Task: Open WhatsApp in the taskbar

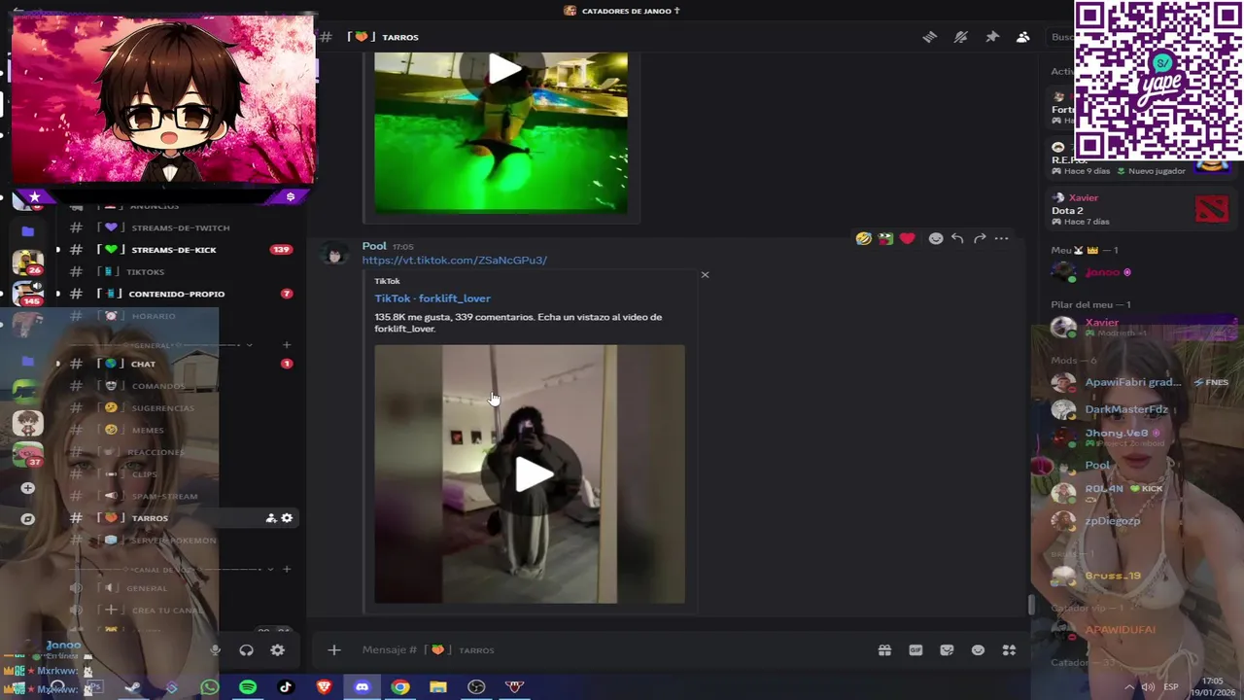Action: click(210, 687)
